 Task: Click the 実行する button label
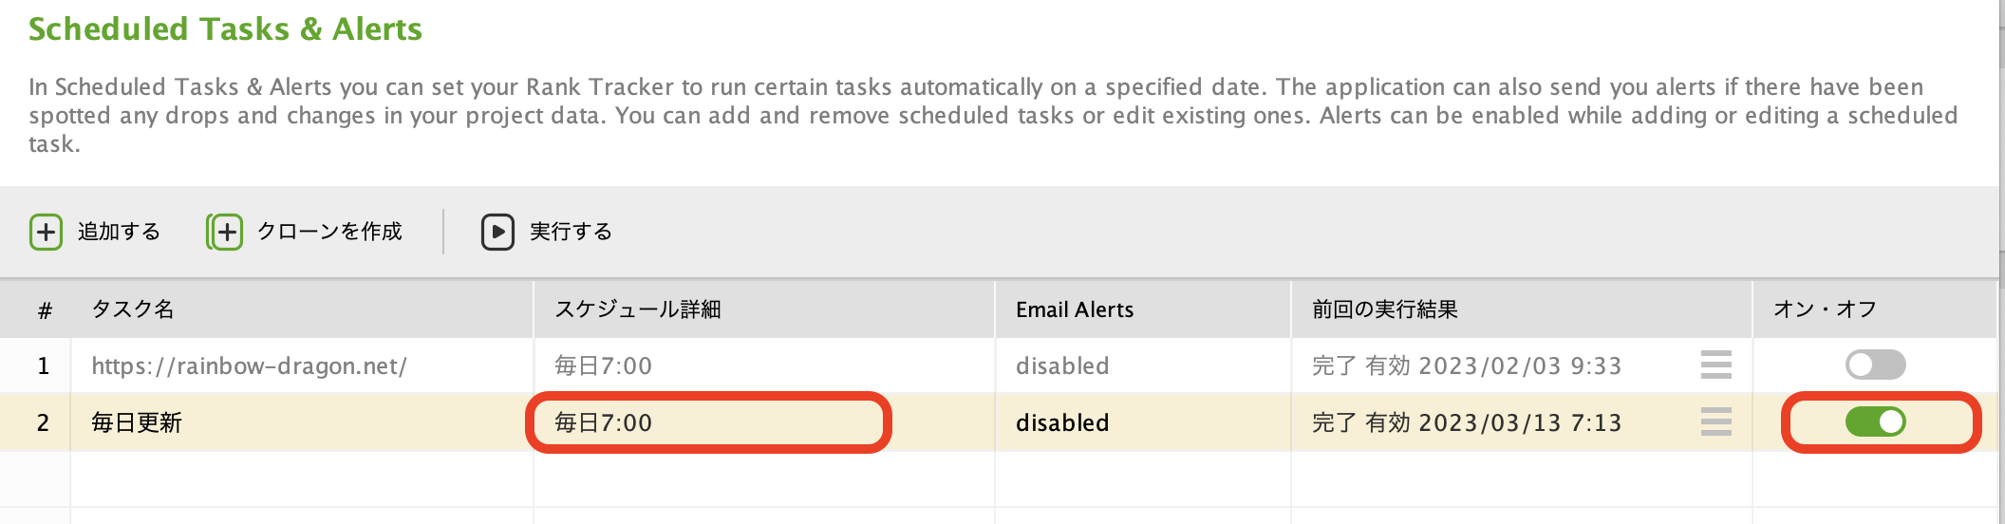[x=571, y=232]
